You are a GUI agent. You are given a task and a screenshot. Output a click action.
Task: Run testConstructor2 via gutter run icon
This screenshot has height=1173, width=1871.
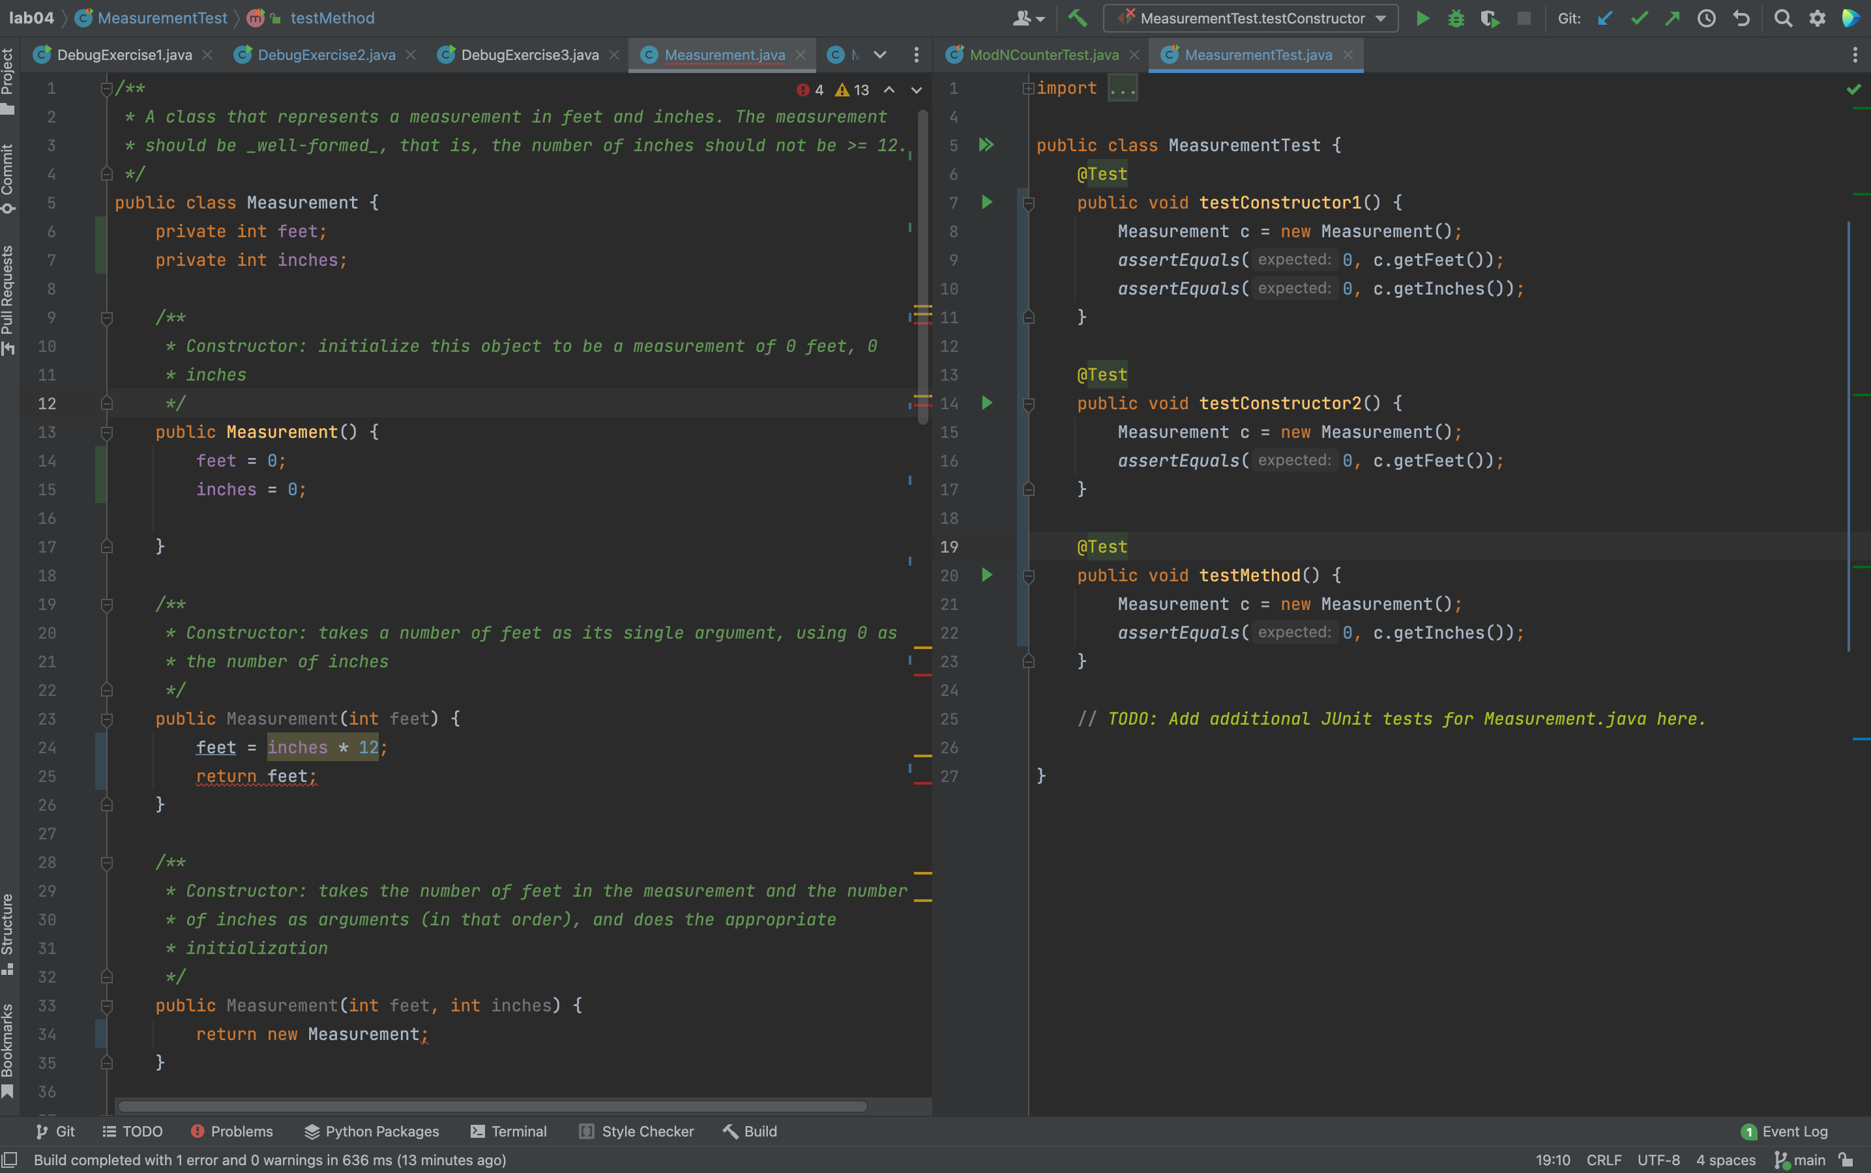pos(986,403)
